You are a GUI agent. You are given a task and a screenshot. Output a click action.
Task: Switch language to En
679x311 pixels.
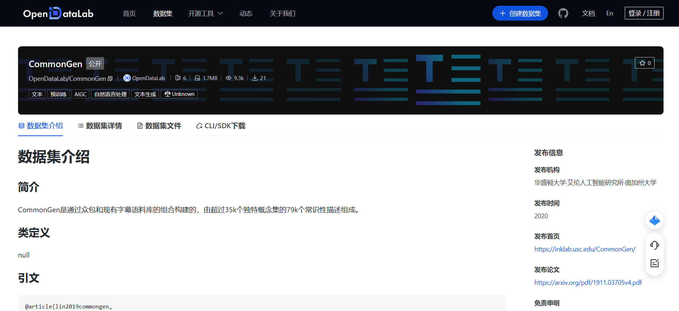coord(610,13)
